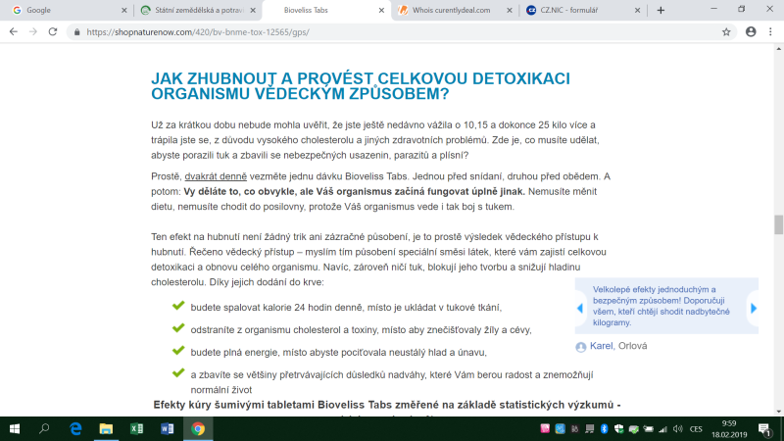
Task: Open the Bluetooth tray icon
Action: pyautogui.click(x=604, y=428)
